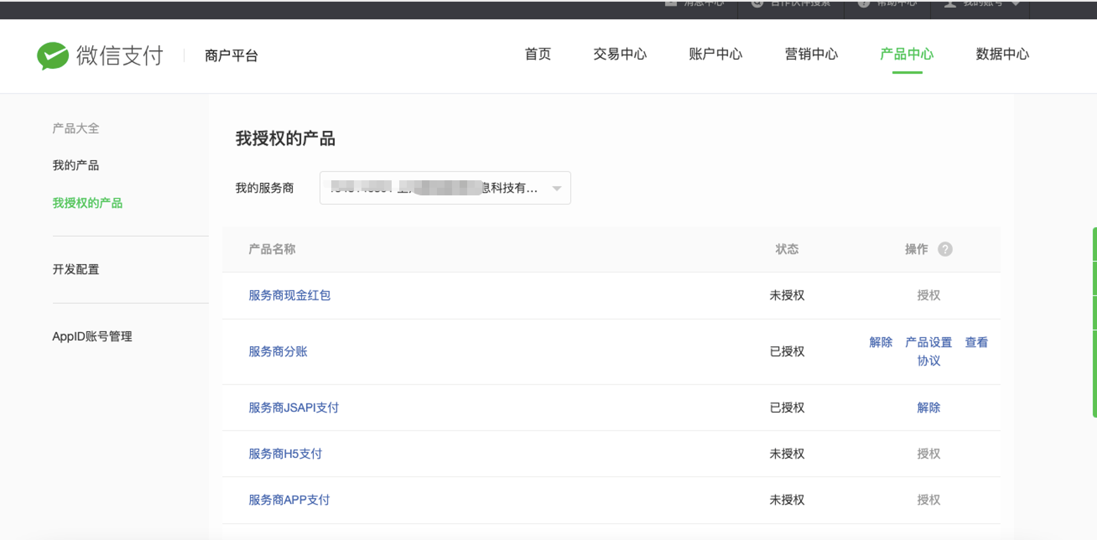The image size is (1097, 540).
Task: Open 开发配置 in the sidebar
Action: pos(75,269)
